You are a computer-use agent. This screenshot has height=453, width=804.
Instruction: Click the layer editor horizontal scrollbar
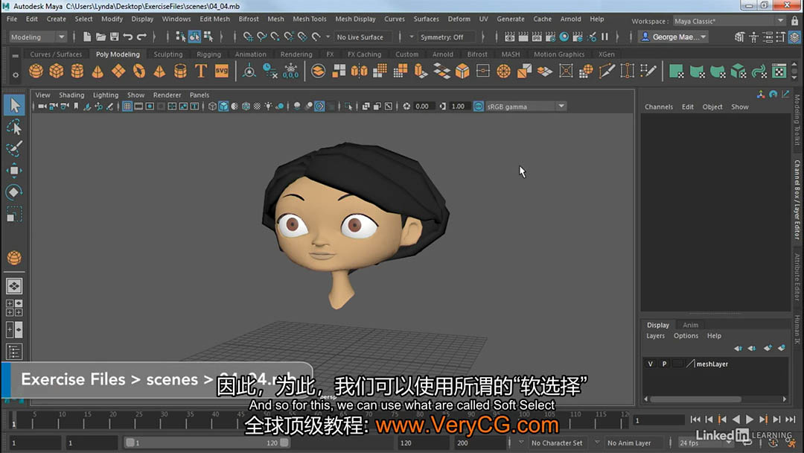[696, 399]
